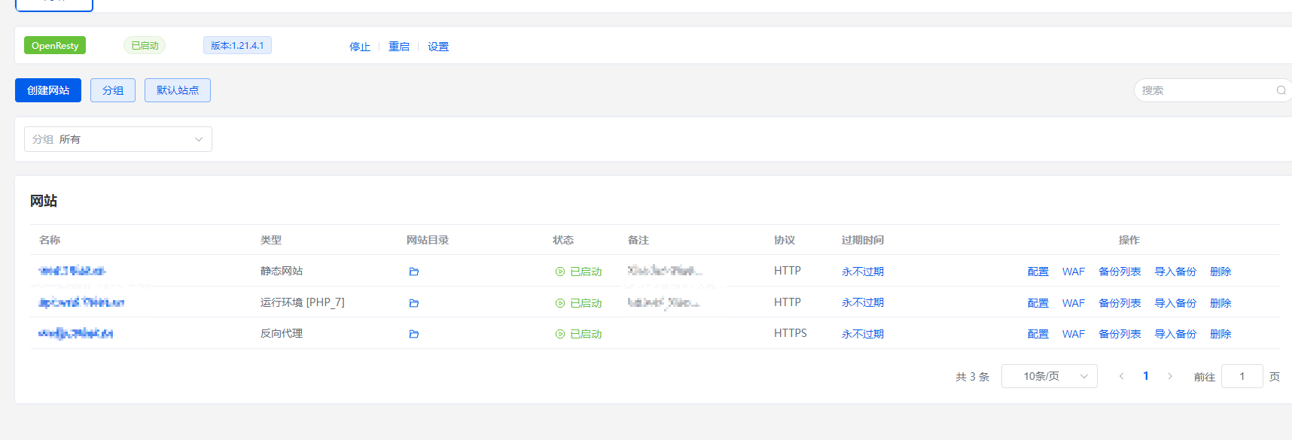Open folder icon for the PHP_7 runtime row
This screenshot has width=1292, height=440.
point(413,303)
